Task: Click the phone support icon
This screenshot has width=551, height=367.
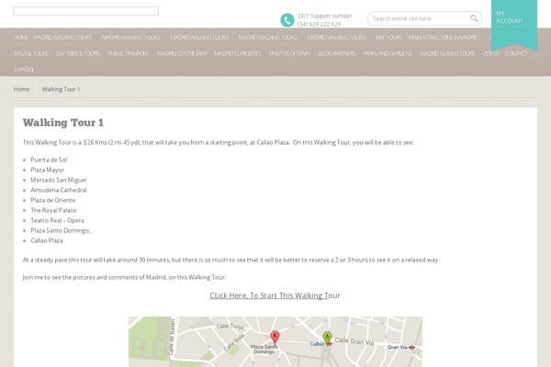Action: tap(287, 20)
